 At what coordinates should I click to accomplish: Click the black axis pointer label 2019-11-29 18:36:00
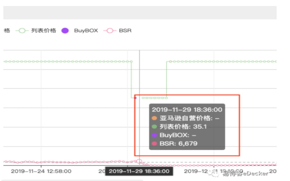coord(140,171)
